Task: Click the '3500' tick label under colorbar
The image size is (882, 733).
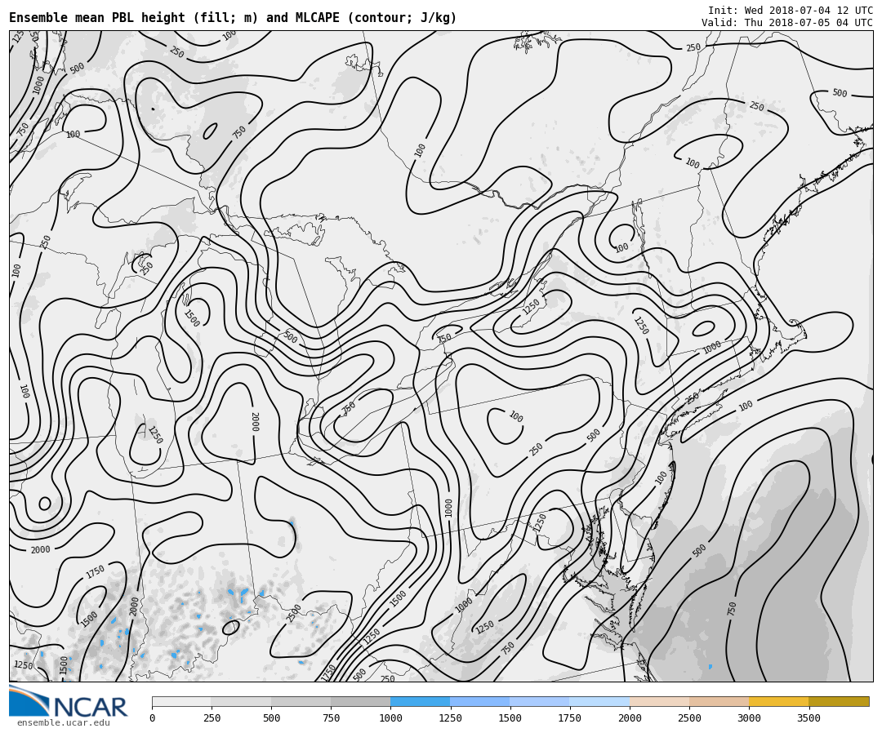Action: [808, 717]
